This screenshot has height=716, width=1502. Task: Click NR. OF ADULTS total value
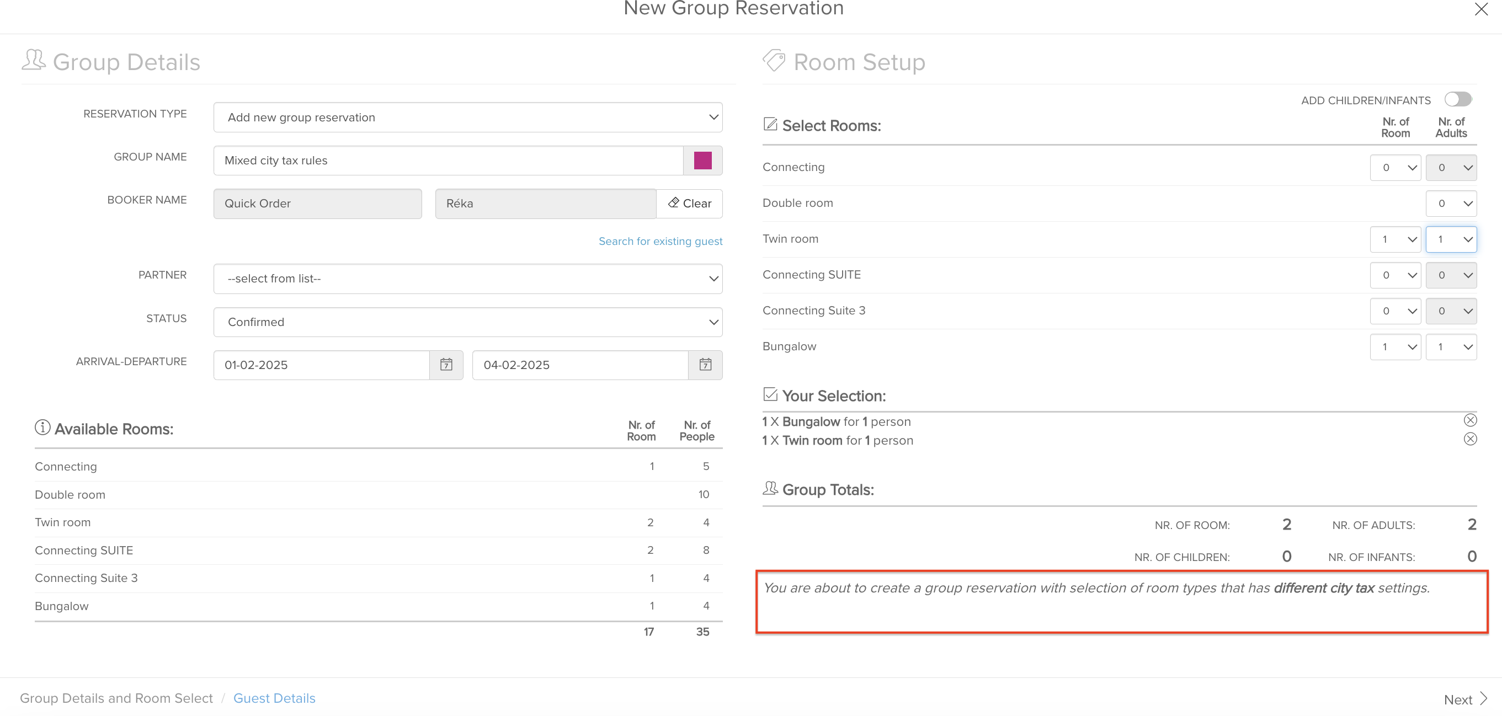click(1472, 524)
